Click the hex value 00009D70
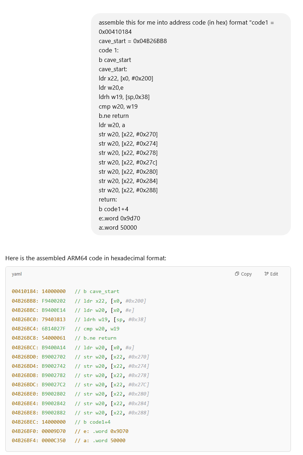The width and height of the screenshot is (303, 455). click(x=54, y=431)
